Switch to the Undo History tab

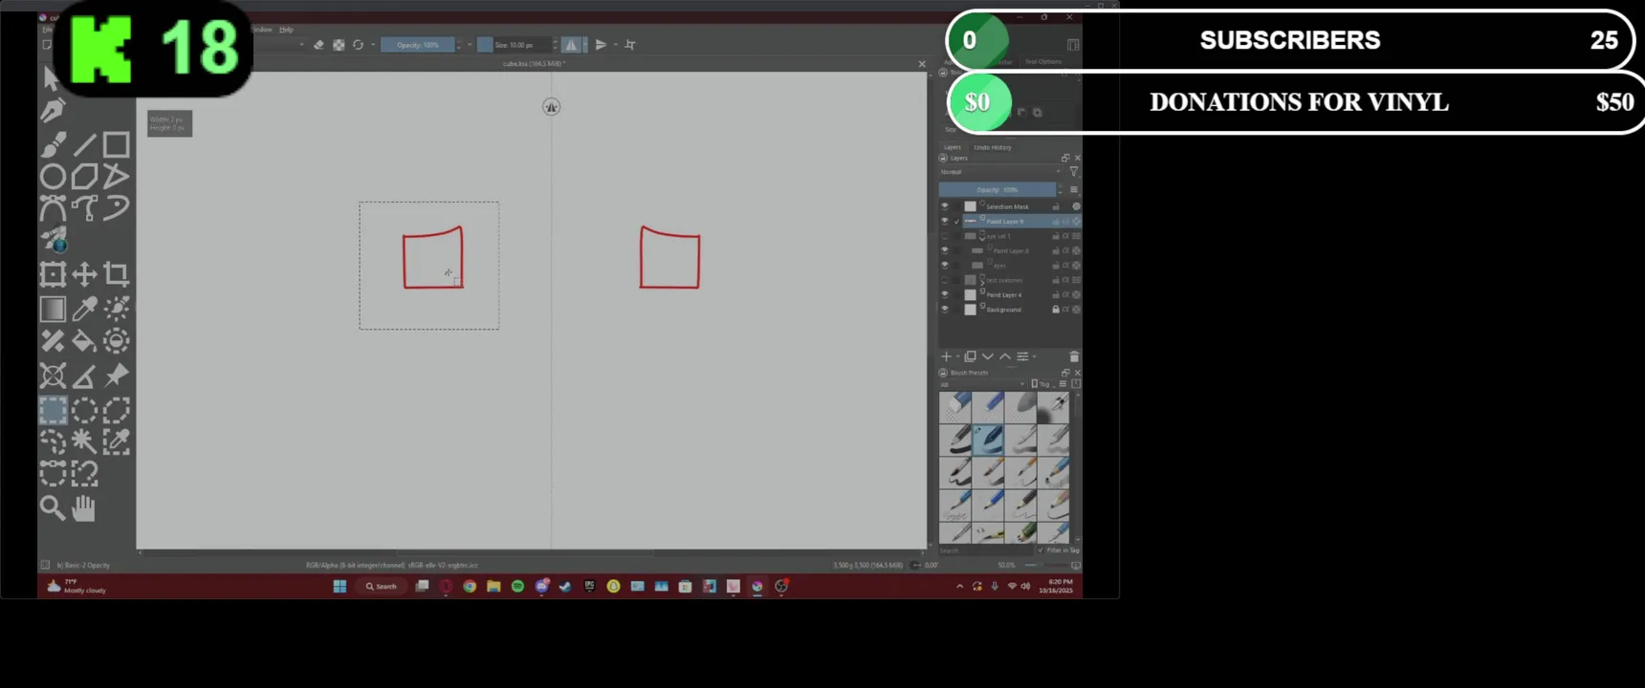(x=993, y=147)
